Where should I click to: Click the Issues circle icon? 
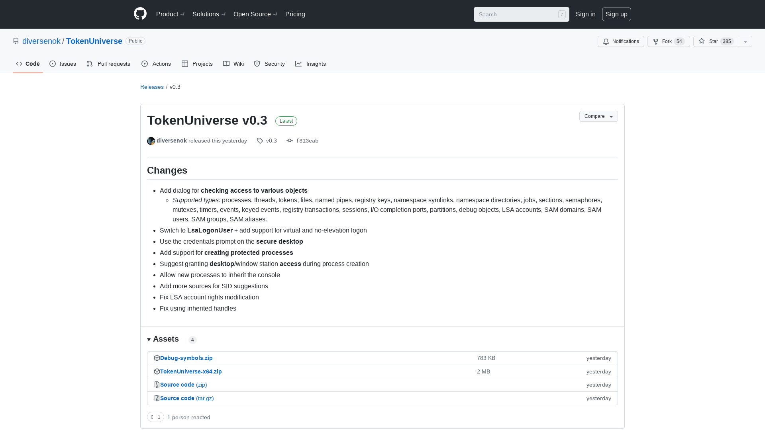point(53,64)
